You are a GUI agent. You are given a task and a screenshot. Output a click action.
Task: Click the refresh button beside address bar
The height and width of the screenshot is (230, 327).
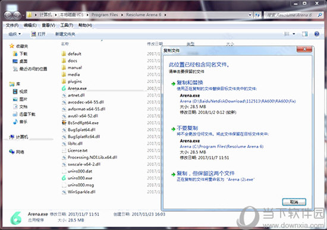257,15
